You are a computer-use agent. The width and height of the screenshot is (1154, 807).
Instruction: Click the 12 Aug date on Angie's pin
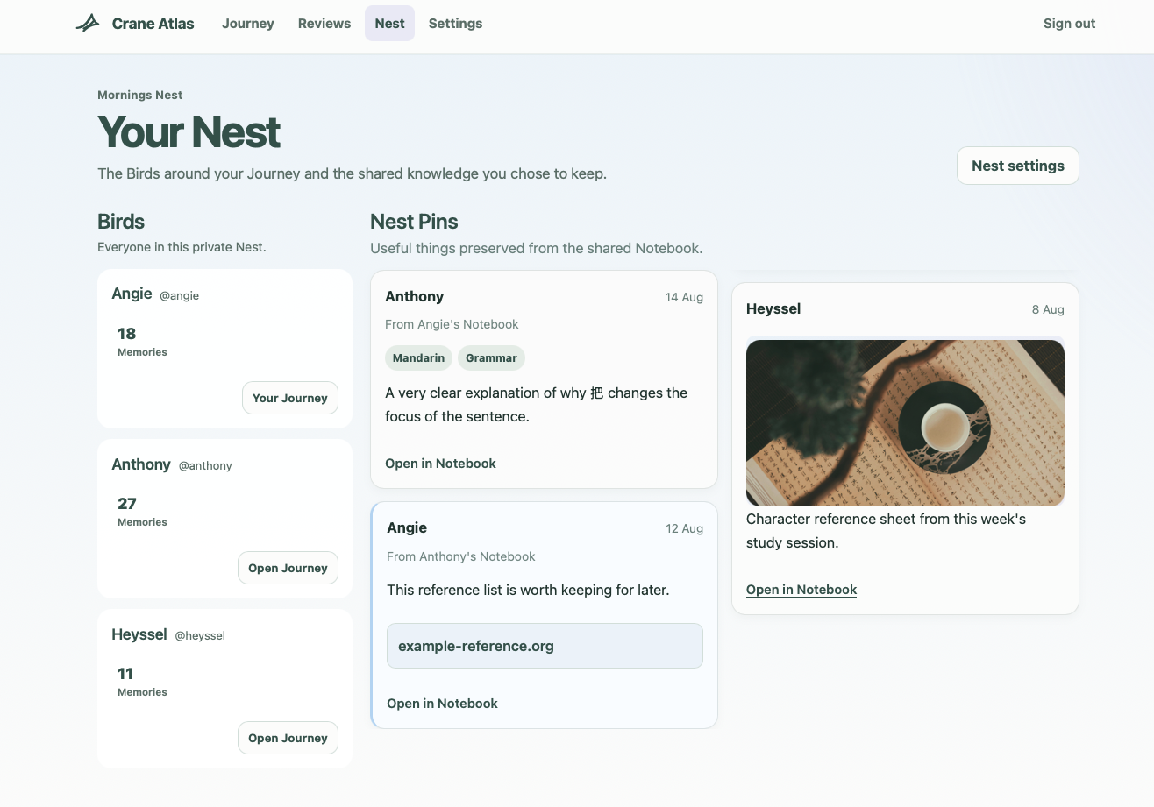[x=684, y=528]
